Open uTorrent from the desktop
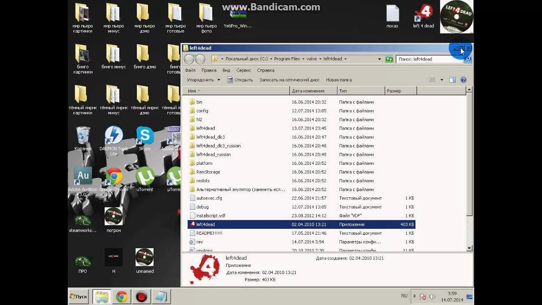Viewport: 542px width, 305px height. 144,175
